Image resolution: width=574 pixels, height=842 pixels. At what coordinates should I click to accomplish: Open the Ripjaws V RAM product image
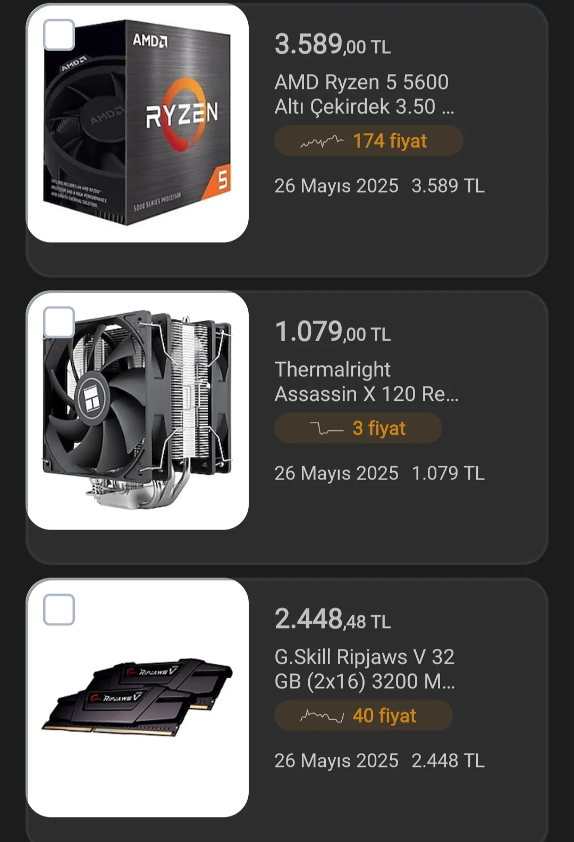tap(138, 698)
